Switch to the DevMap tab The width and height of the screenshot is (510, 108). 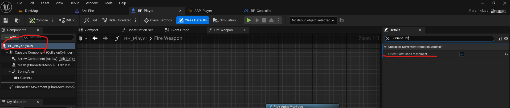tap(31, 11)
